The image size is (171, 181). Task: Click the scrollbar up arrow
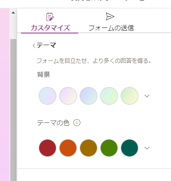click(x=13, y=13)
